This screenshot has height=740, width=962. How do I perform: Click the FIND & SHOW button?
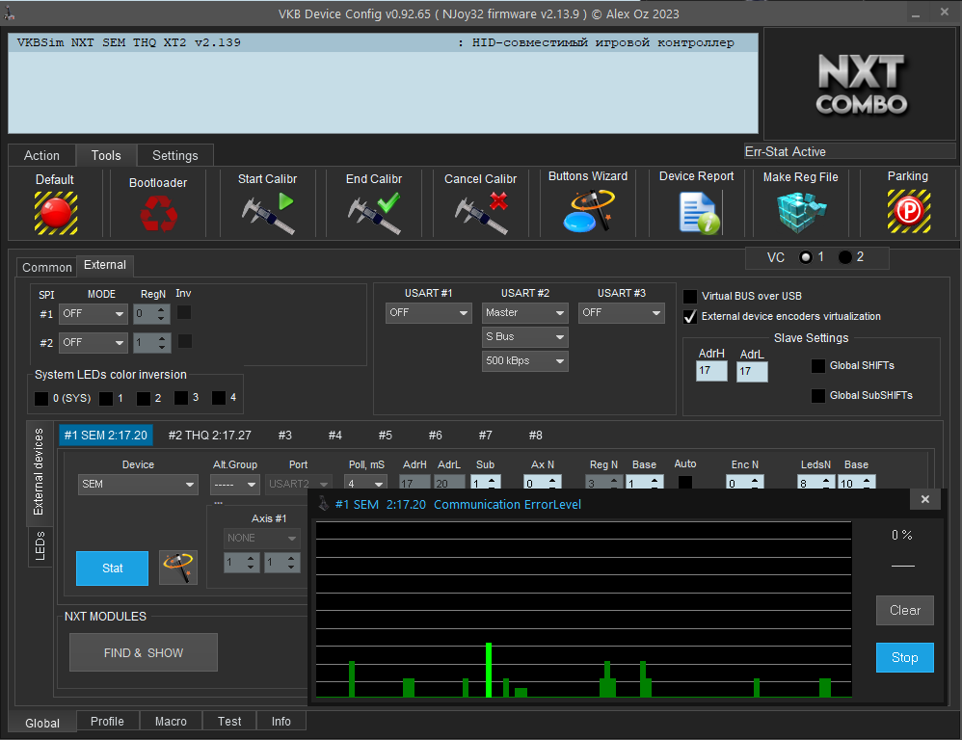coord(144,652)
